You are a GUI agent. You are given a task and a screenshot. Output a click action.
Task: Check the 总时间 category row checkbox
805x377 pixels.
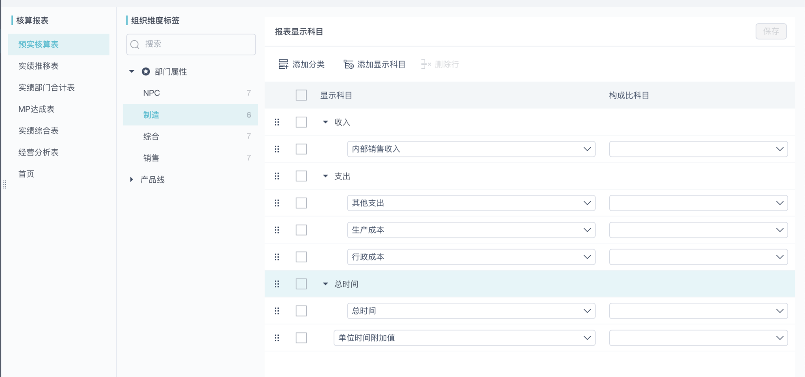click(301, 284)
